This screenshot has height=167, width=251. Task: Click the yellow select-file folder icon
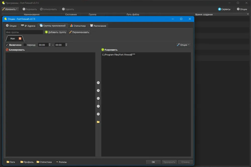tap(98, 122)
